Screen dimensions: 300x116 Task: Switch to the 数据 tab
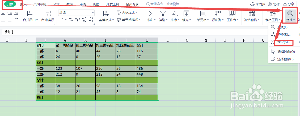(x=70, y=4)
